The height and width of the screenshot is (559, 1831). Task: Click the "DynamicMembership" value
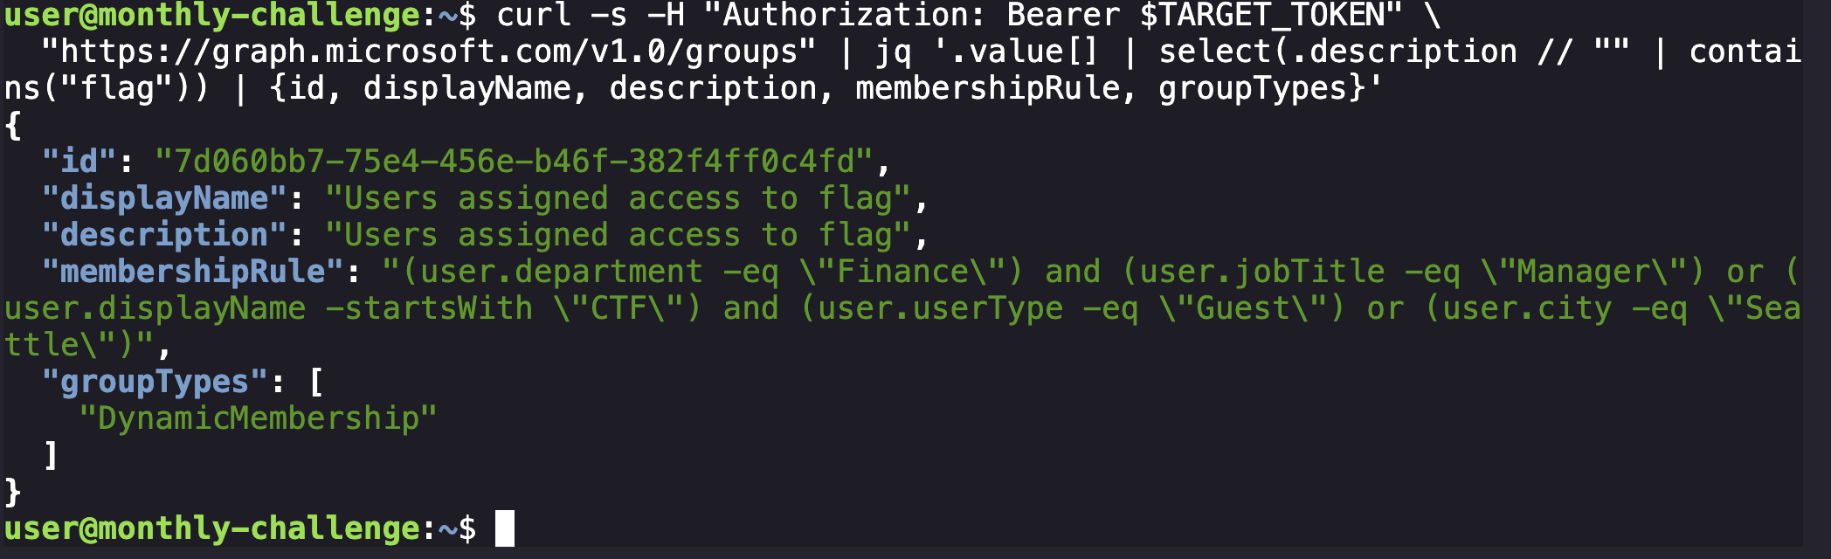pyautogui.click(x=258, y=418)
